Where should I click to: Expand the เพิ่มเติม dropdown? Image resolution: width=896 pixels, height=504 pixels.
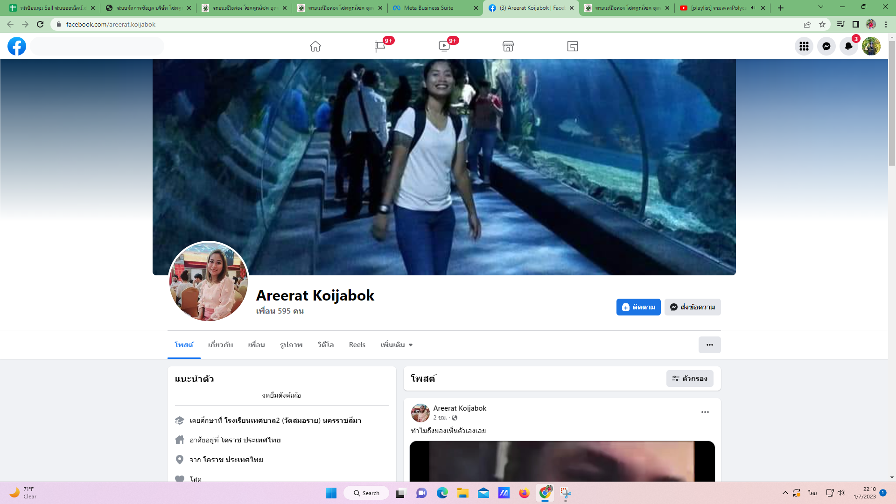click(x=396, y=345)
